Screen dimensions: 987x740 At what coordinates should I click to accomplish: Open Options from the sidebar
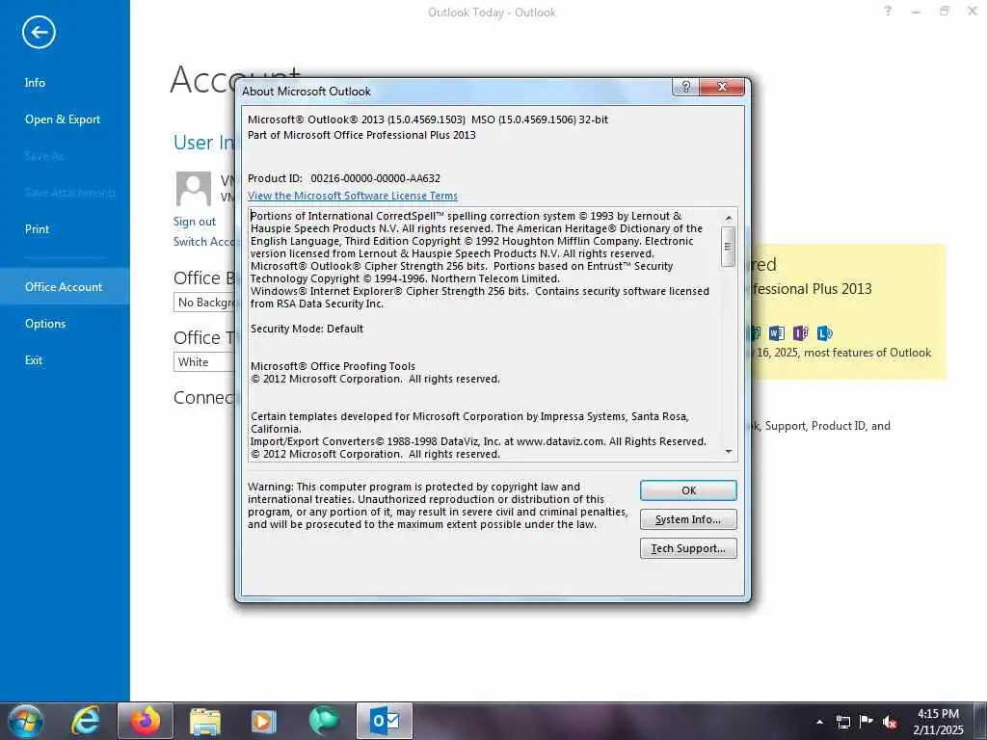point(45,324)
